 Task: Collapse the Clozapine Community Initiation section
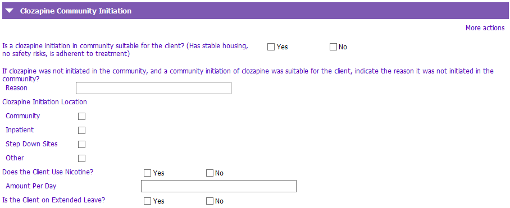(x=10, y=11)
